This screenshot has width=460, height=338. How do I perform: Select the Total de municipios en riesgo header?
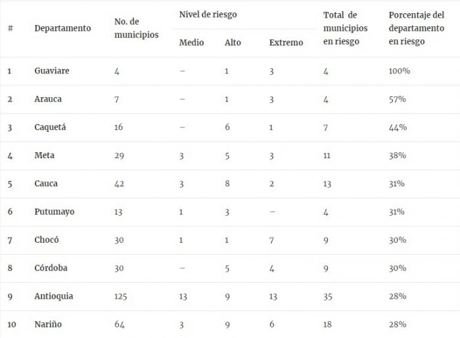point(345,28)
